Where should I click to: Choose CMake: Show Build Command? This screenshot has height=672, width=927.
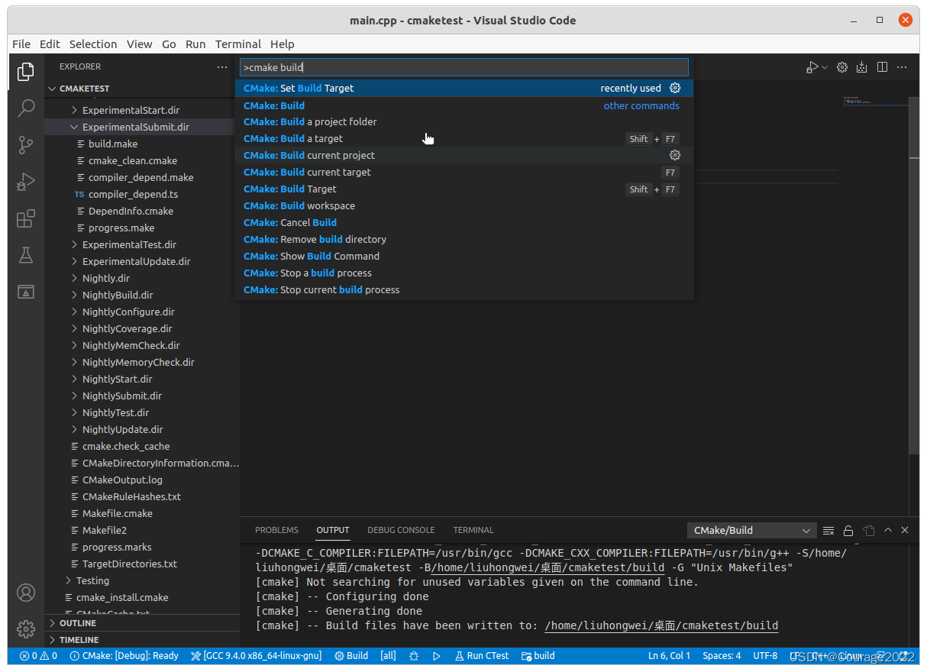(464, 256)
